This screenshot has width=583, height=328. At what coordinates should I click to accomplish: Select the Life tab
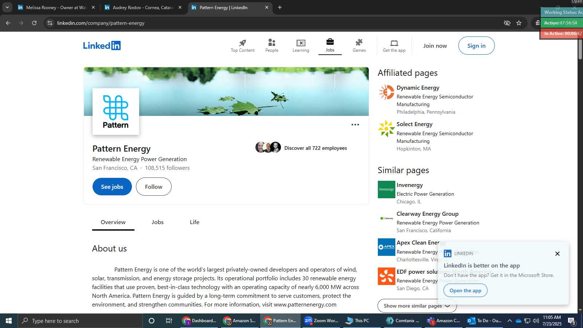195,222
